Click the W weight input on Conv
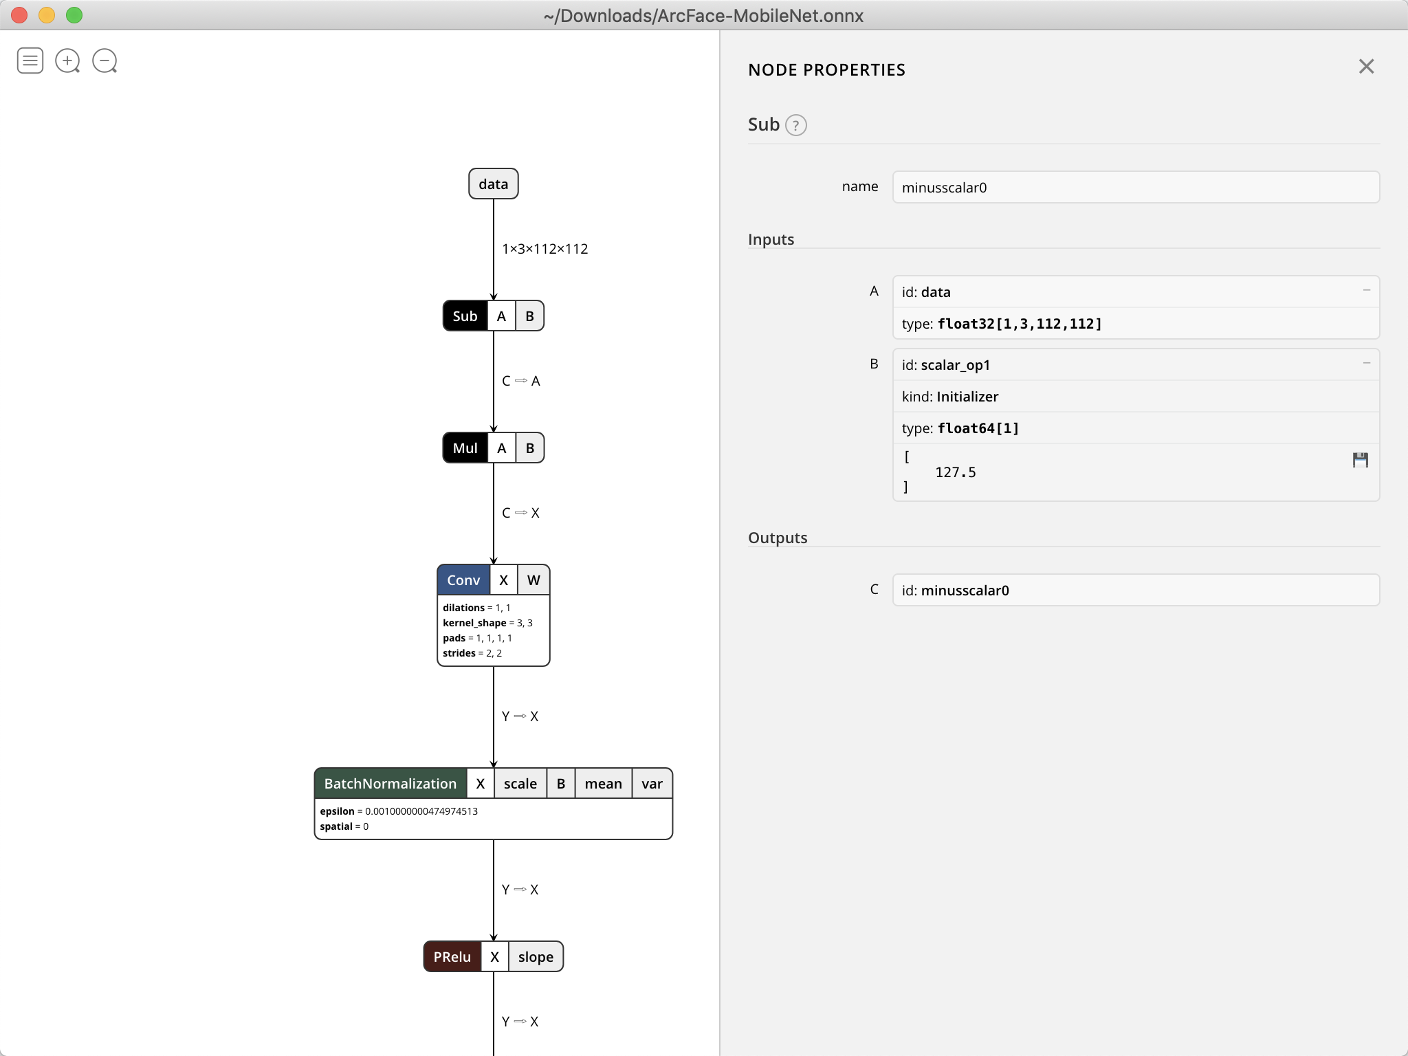This screenshot has height=1056, width=1408. pos(533,580)
